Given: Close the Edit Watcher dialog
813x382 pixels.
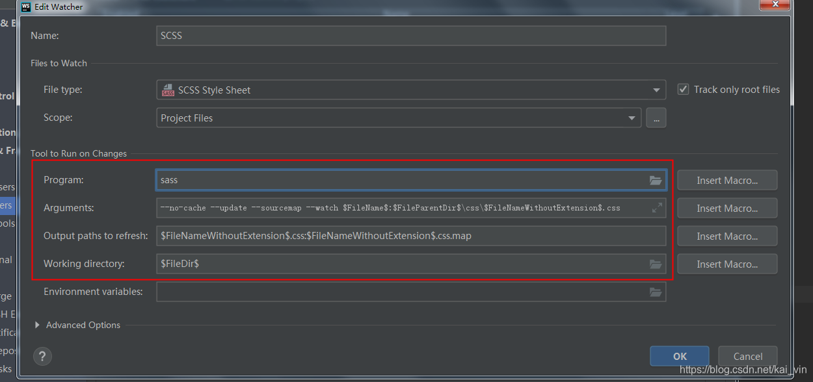Looking at the screenshot, I should pos(775,5).
